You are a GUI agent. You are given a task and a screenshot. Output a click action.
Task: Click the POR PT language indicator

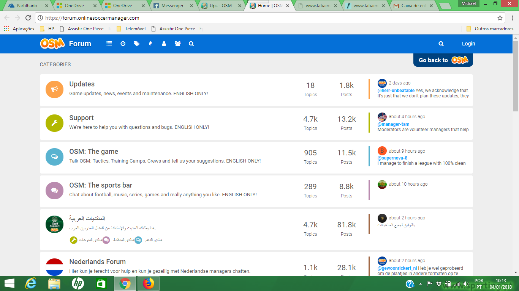click(x=479, y=284)
